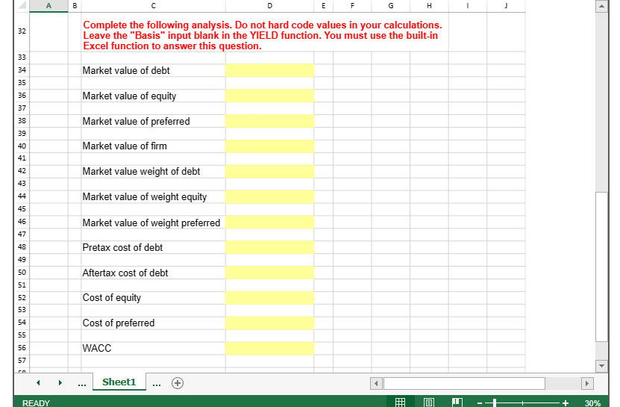Select column A header
The image size is (620, 407).
point(48,6)
